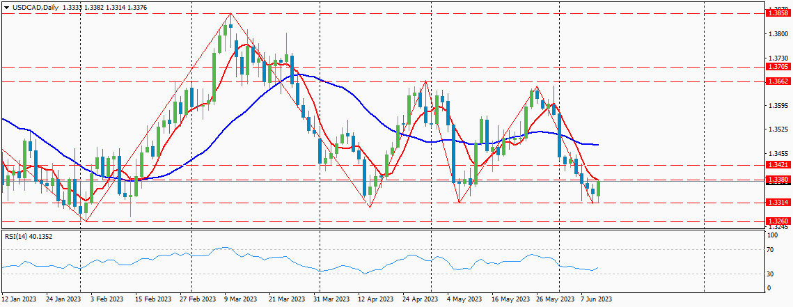Click the 7 Jun 2023 date label
This screenshot has width=793, height=307.
[596, 299]
